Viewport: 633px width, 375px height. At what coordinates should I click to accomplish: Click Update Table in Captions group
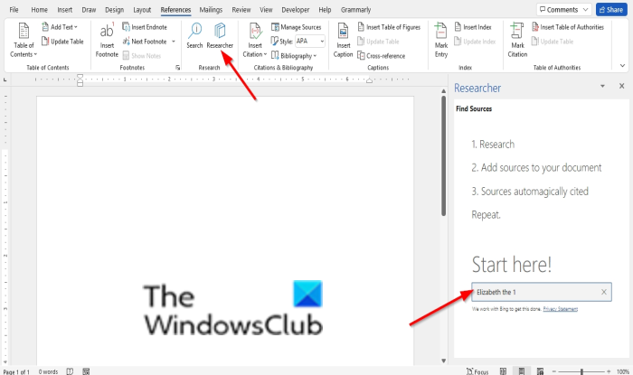(378, 42)
